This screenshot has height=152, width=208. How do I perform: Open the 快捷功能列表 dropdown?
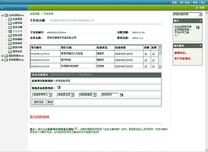187,14
